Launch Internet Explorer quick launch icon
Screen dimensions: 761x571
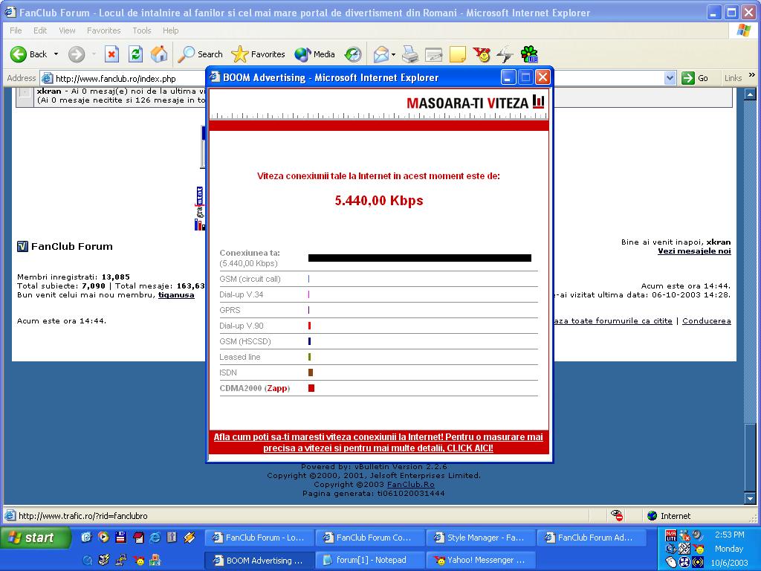155,537
